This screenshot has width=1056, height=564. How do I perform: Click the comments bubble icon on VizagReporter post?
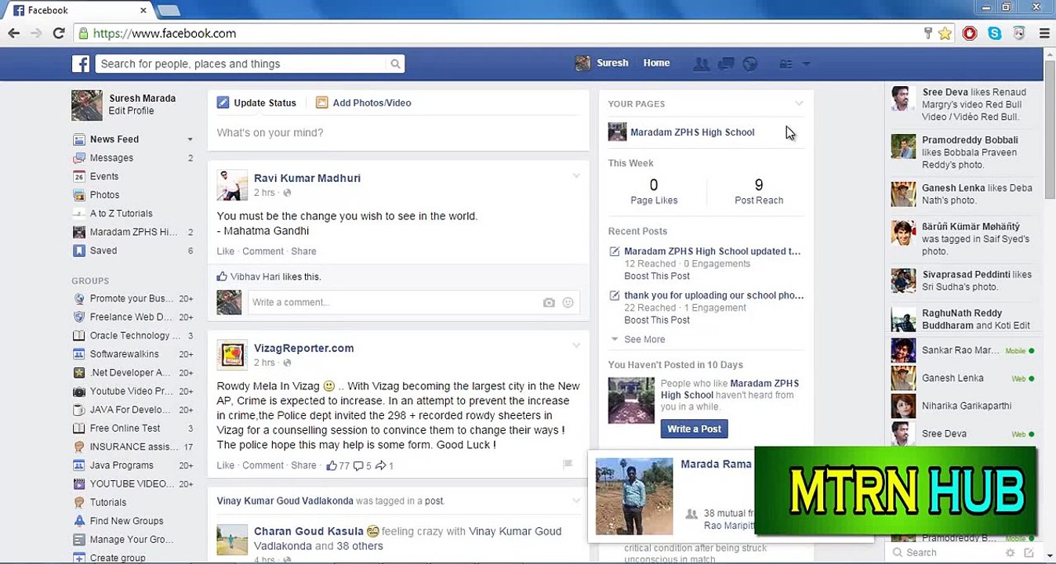click(358, 465)
